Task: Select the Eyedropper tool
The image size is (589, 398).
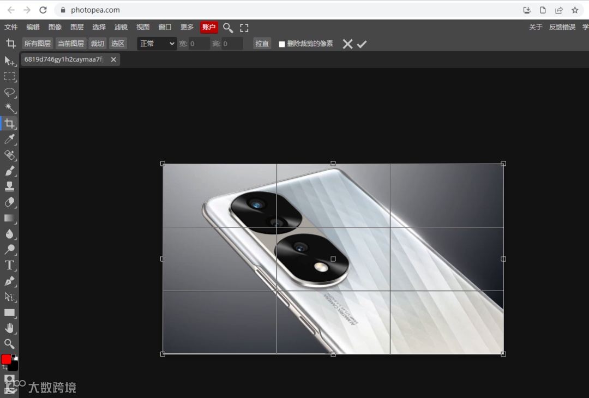Action: [9, 140]
